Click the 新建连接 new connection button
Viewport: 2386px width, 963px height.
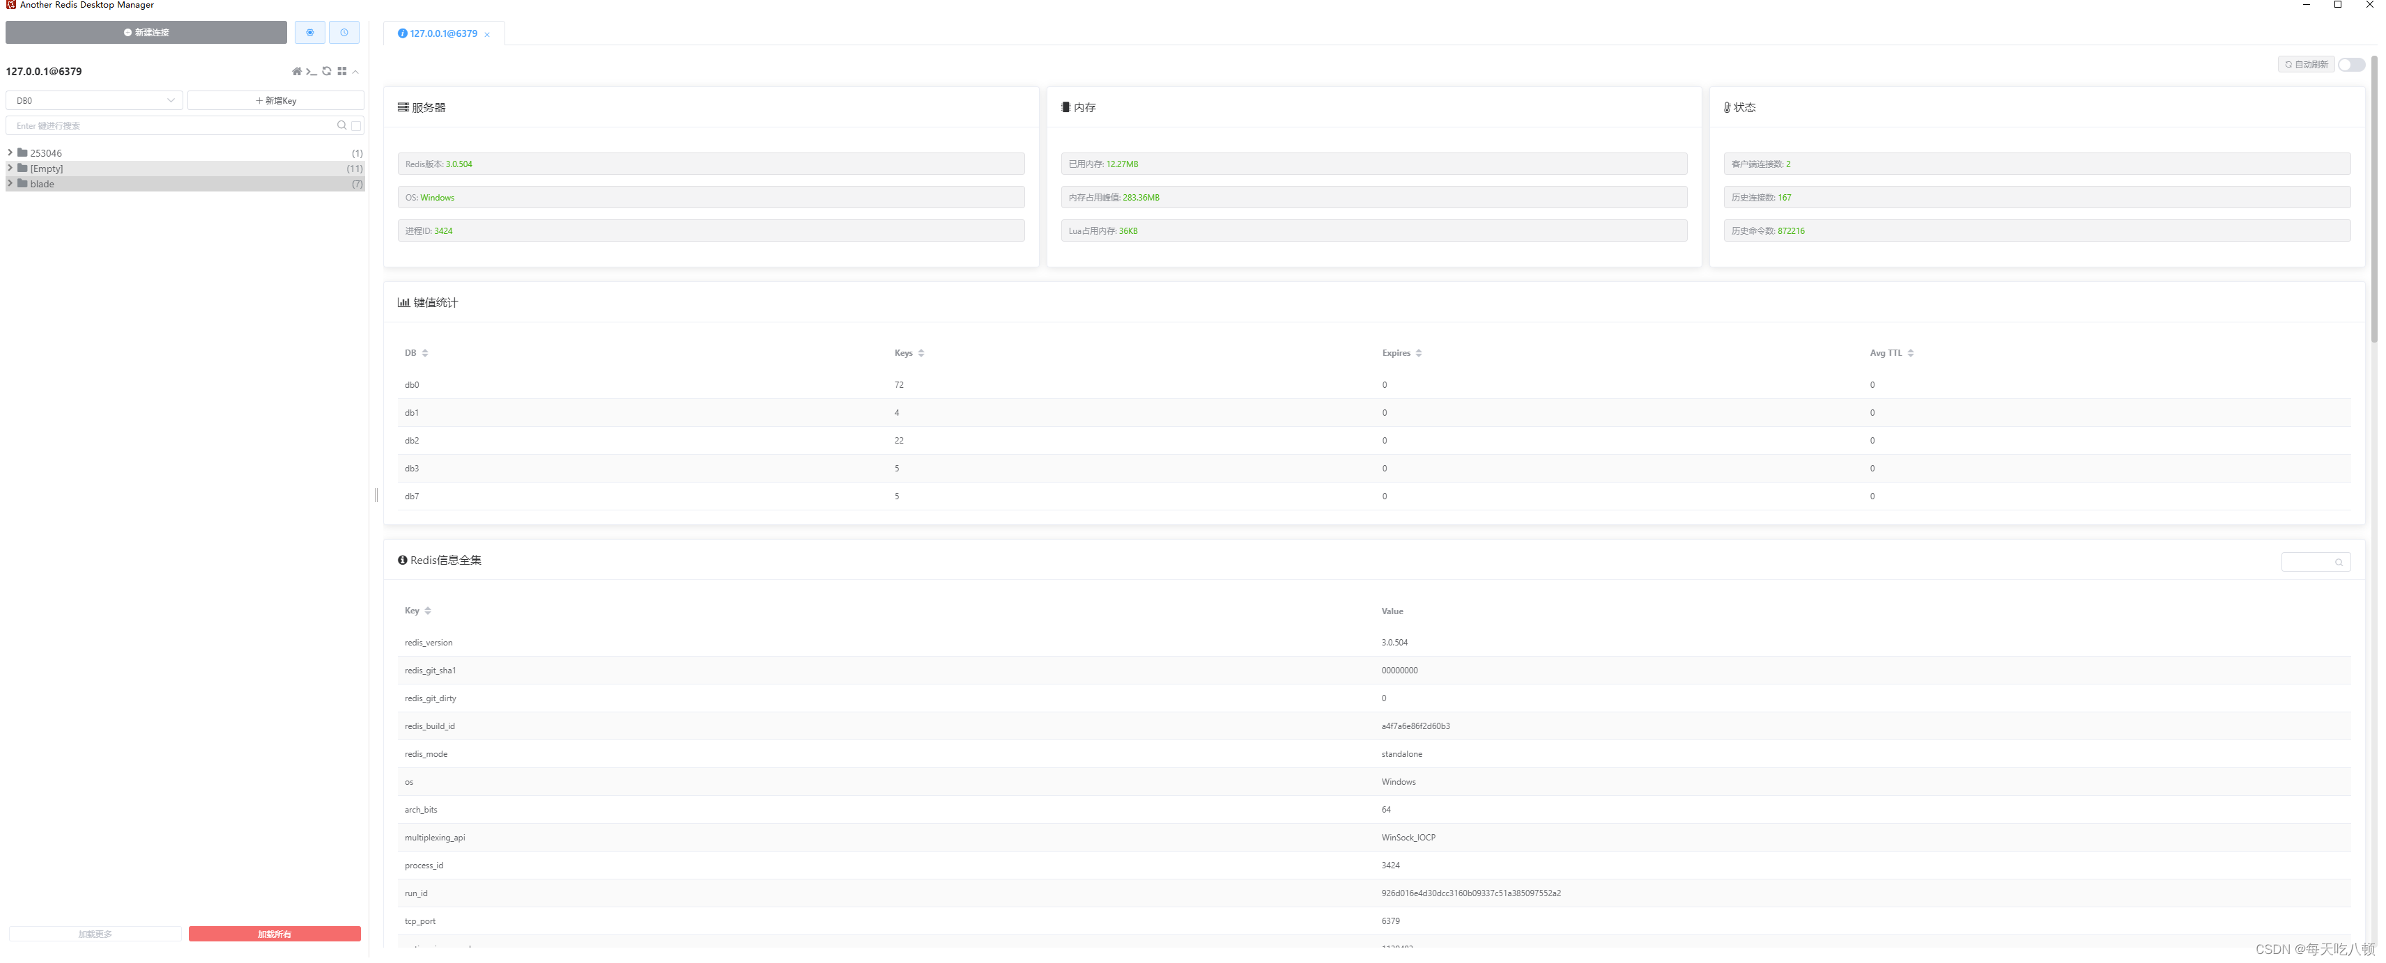point(146,33)
